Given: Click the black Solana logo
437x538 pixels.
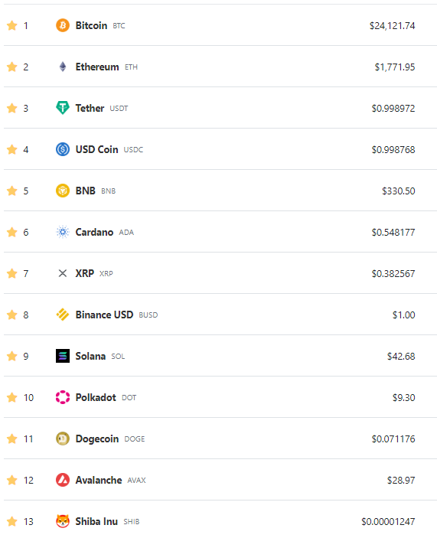Looking at the screenshot, I should tap(63, 356).
